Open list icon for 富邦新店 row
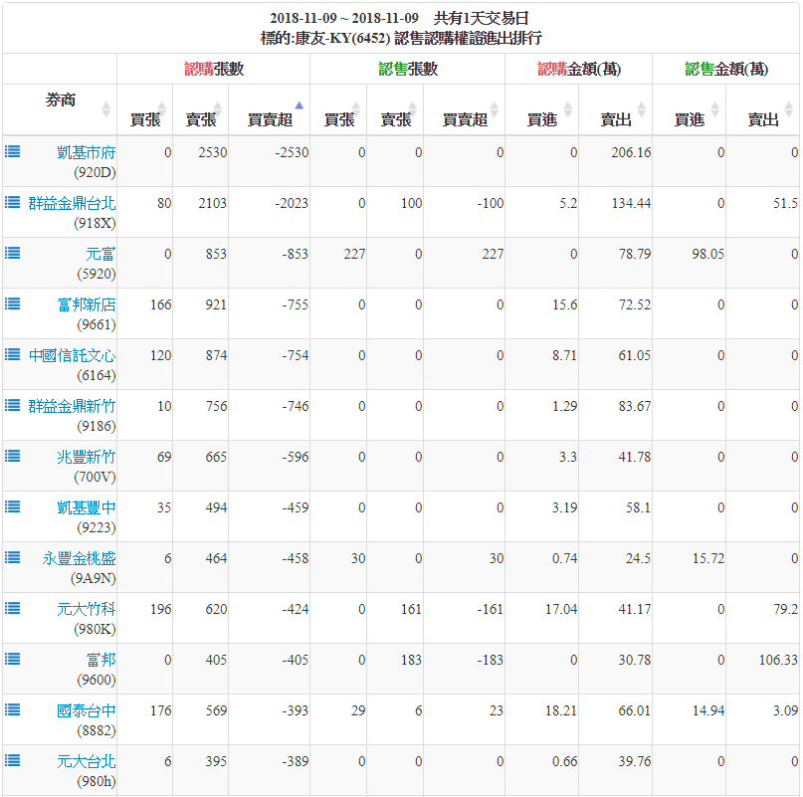 (x=12, y=303)
